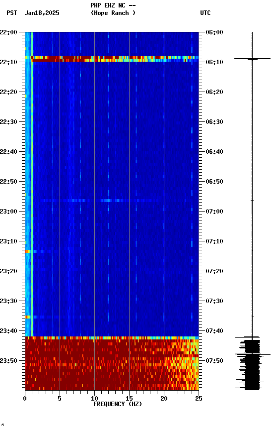Click the 23:30 PST time label

coord(8,301)
